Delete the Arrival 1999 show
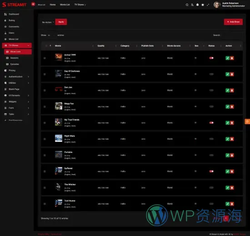This screenshot has height=236, width=250. coord(232,58)
